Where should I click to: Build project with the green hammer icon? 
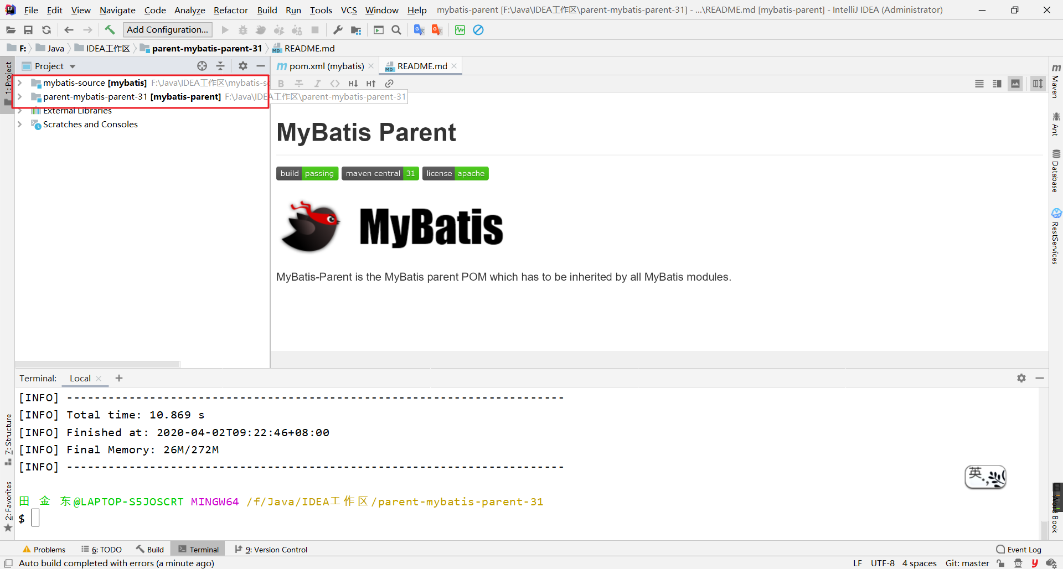110,30
